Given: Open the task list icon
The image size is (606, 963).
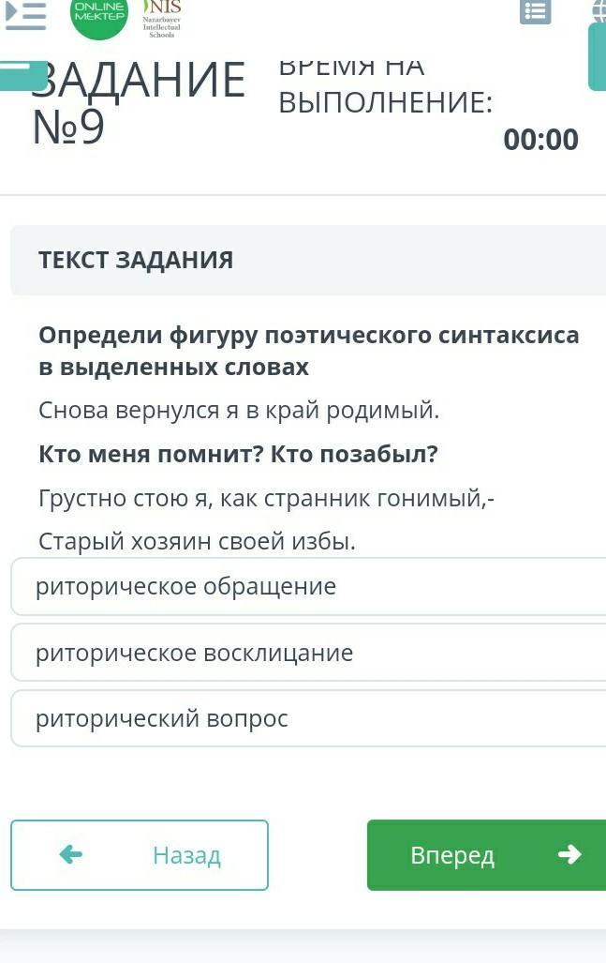Looking at the screenshot, I should (x=535, y=11).
